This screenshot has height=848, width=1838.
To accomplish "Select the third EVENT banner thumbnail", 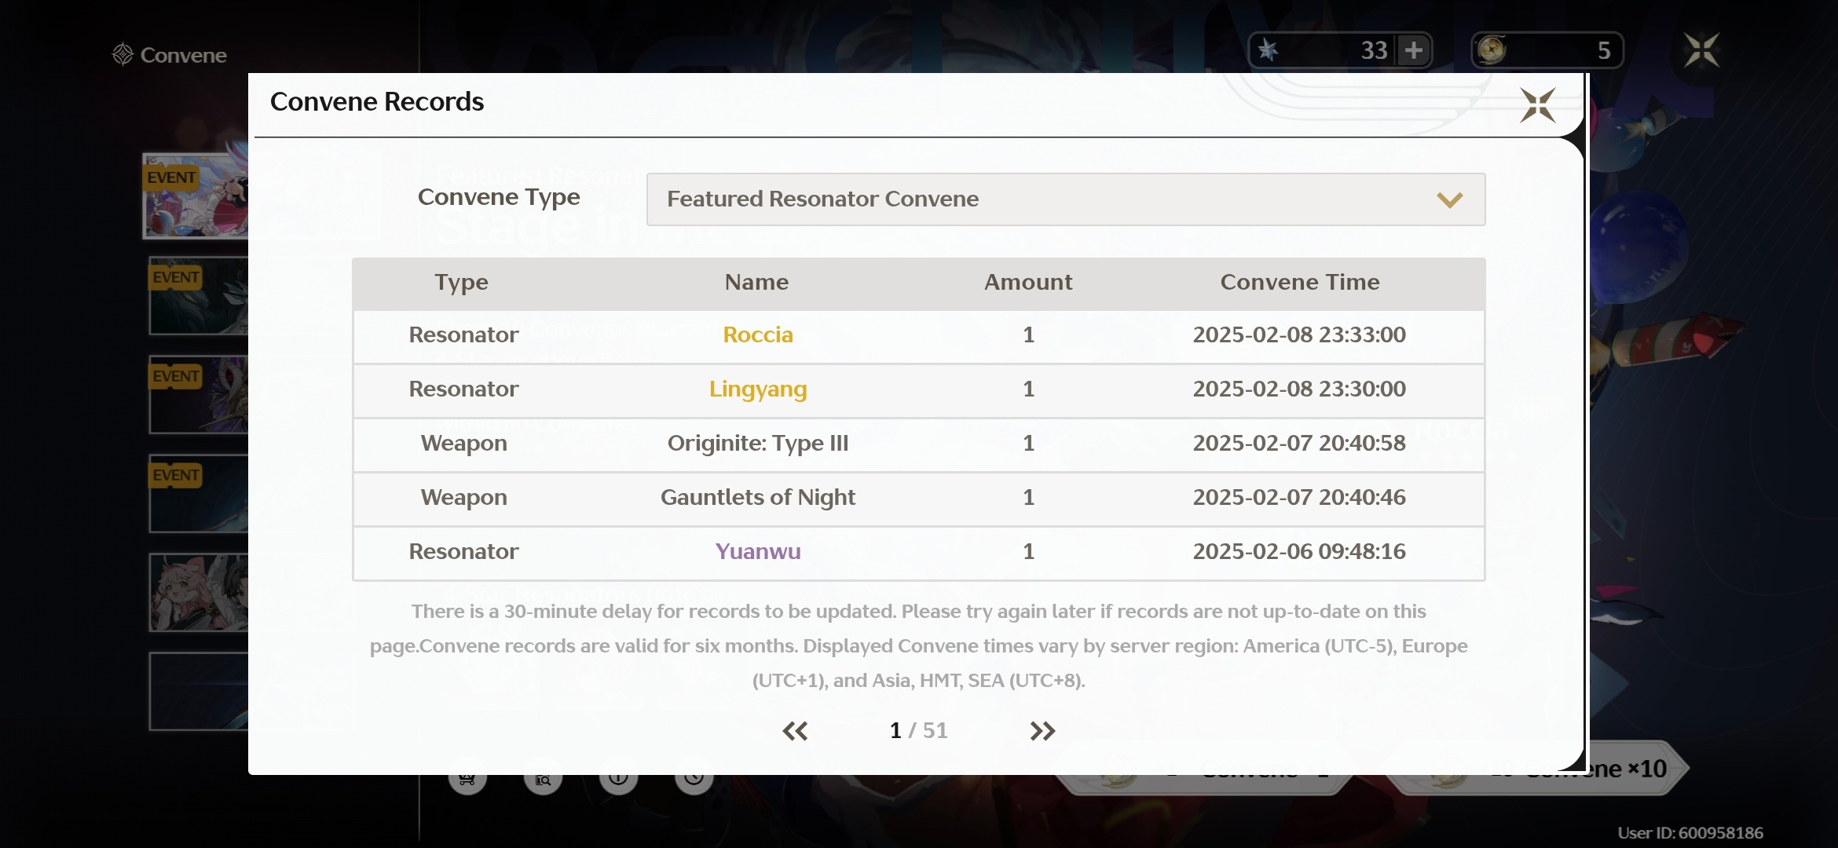I will pyautogui.click(x=199, y=395).
